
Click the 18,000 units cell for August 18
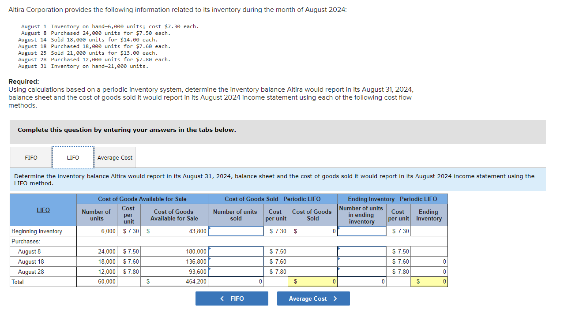pos(97,261)
